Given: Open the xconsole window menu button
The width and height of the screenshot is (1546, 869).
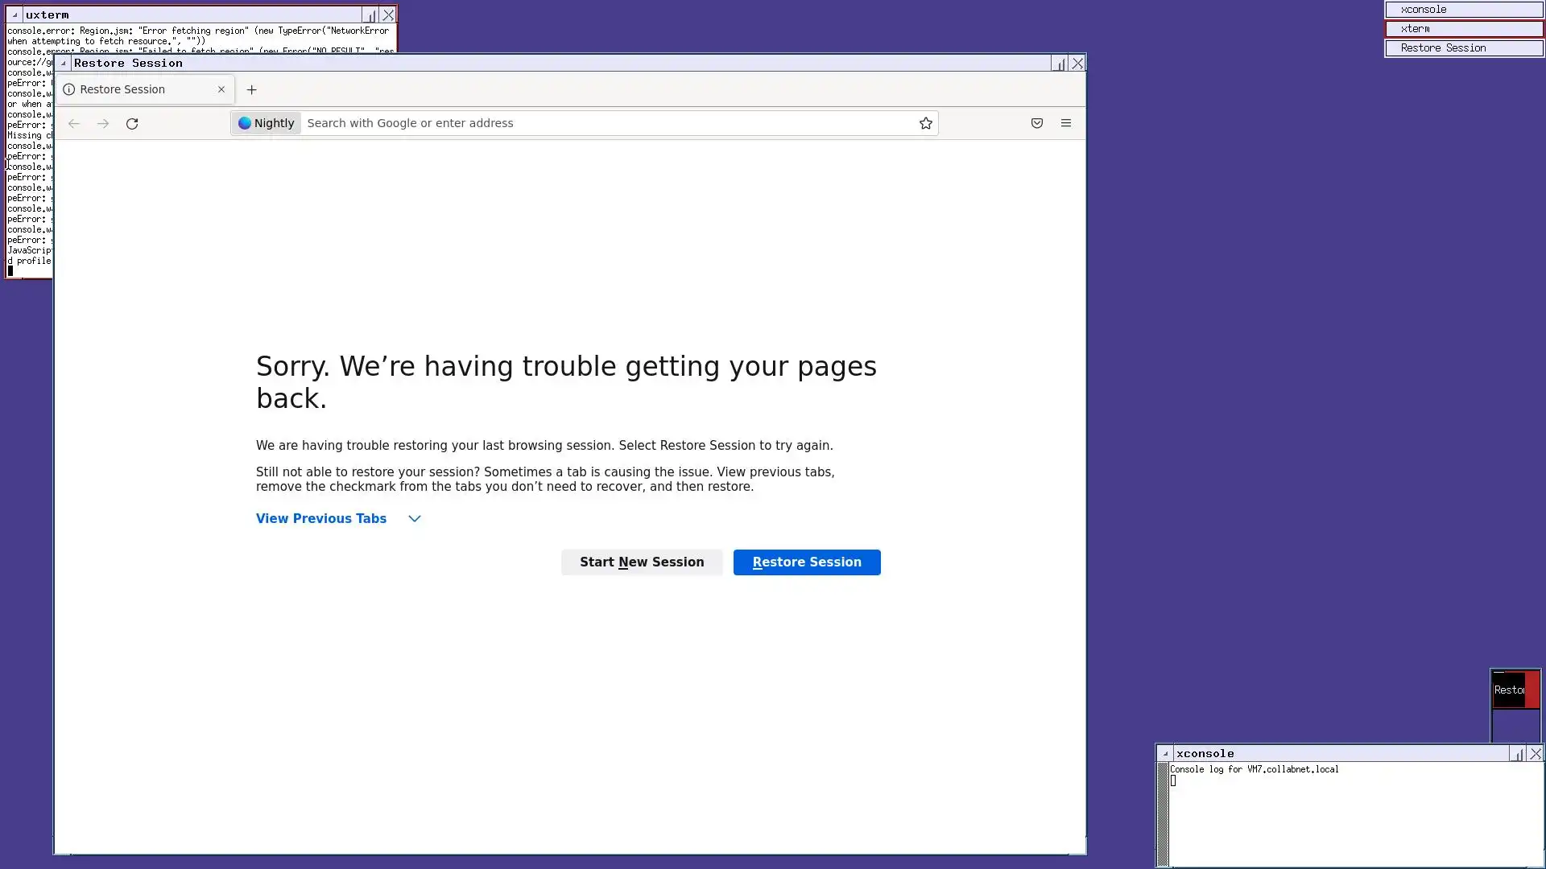Looking at the screenshot, I should tap(1165, 754).
